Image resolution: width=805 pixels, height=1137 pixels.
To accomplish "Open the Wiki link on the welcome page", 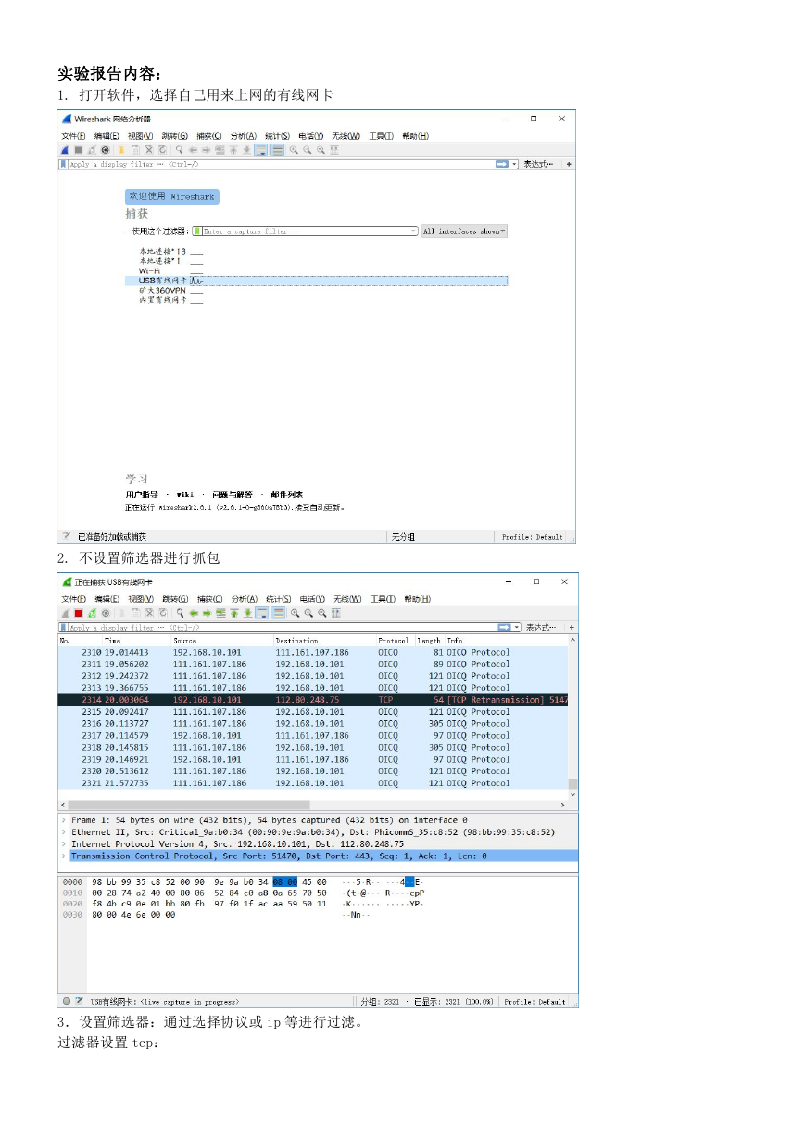I will point(185,494).
